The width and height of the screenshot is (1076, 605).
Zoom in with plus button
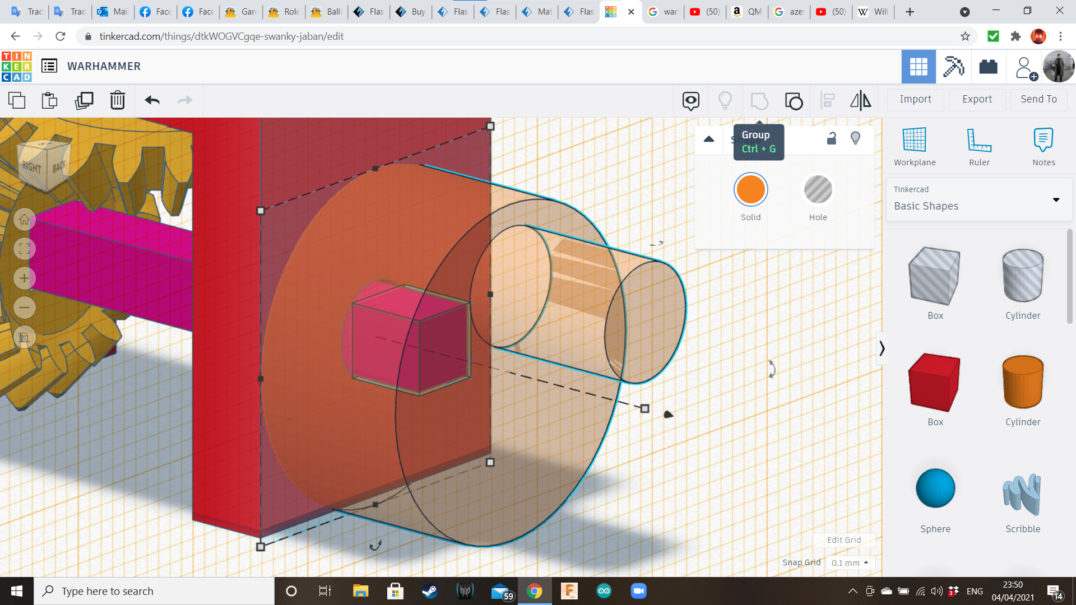click(x=24, y=278)
